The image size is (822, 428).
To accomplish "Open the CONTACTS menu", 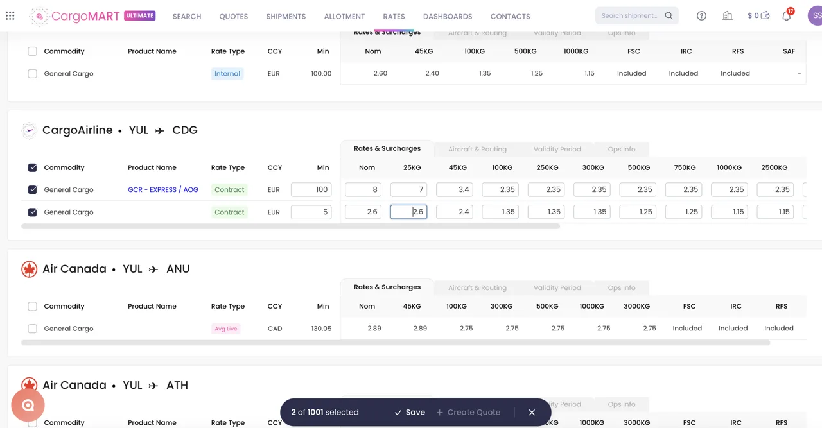I will click(511, 16).
